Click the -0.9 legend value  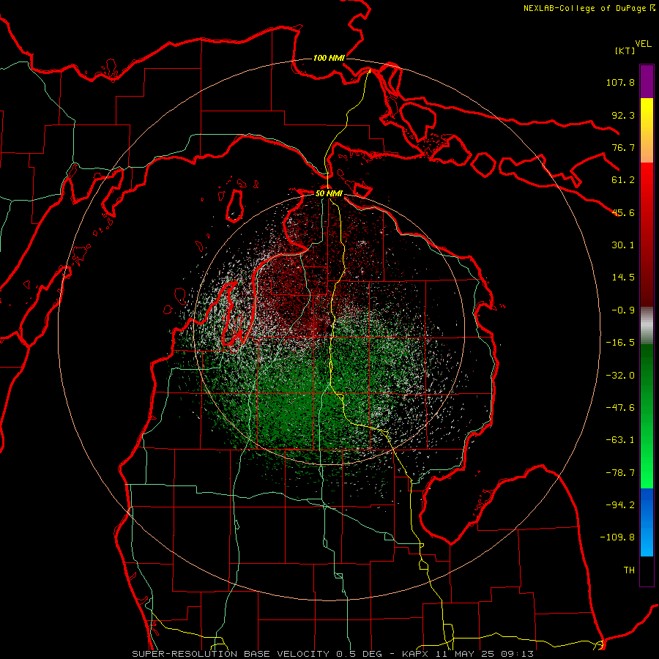(x=623, y=310)
